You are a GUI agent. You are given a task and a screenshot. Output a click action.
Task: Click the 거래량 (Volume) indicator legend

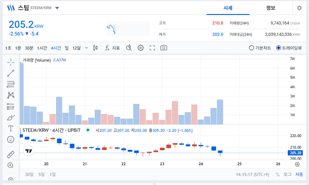[x=37, y=60]
